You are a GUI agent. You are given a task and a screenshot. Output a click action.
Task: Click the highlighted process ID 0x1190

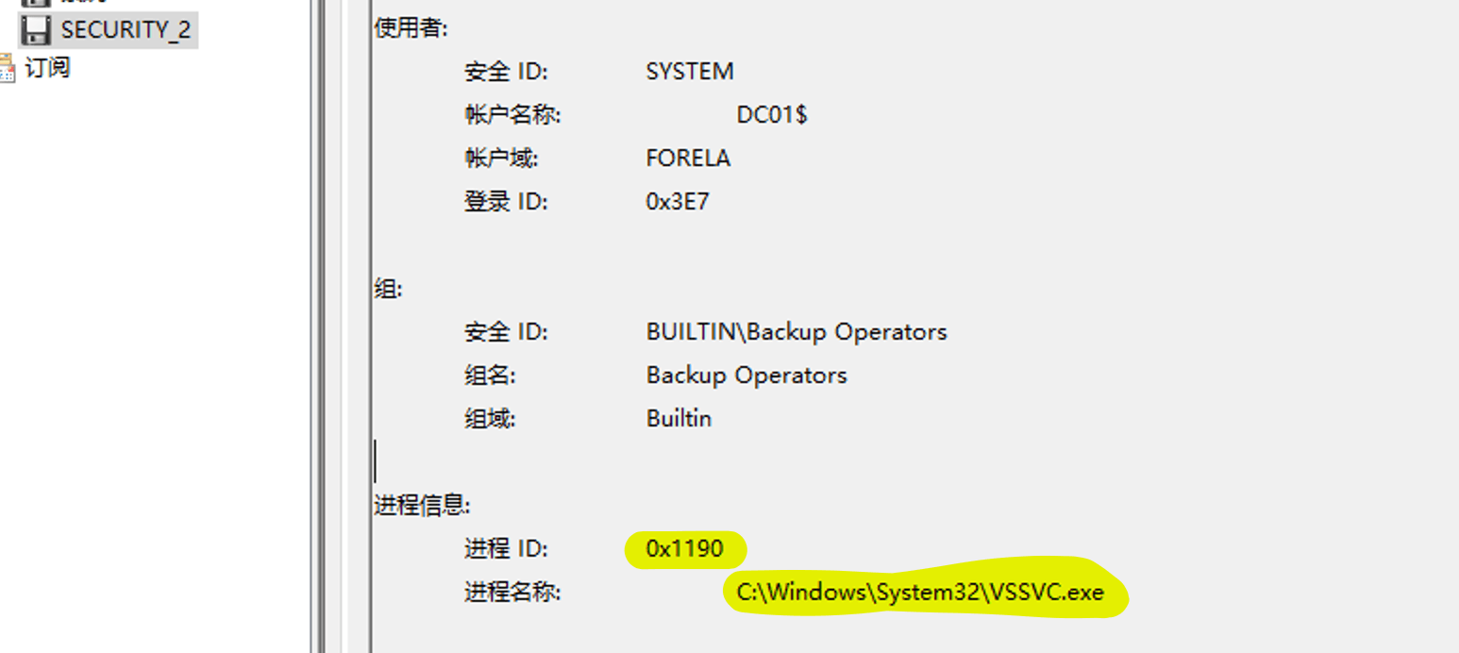coord(685,548)
